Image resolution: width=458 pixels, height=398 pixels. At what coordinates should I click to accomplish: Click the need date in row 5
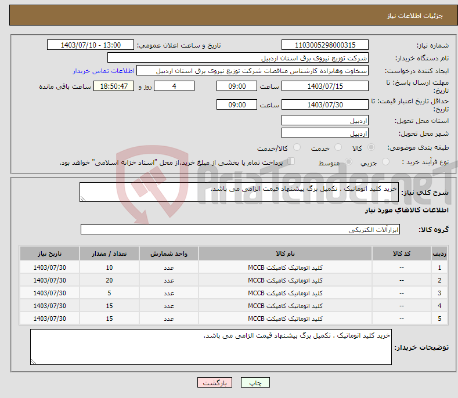click(x=50, y=319)
